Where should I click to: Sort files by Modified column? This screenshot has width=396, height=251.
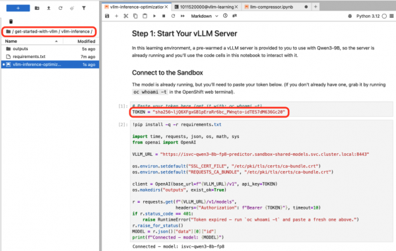(86, 41)
